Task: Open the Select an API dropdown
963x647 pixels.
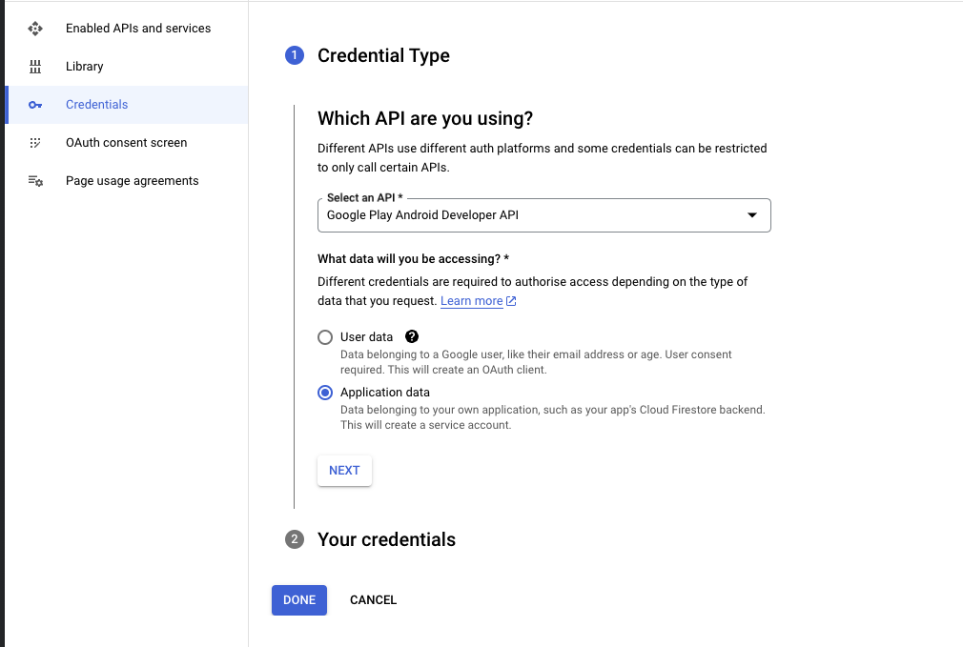Action: pos(544,215)
